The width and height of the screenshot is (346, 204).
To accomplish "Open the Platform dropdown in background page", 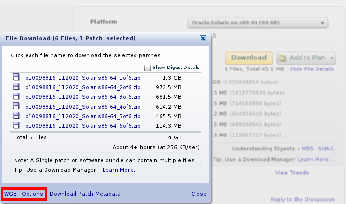I will pyautogui.click(x=257, y=23).
